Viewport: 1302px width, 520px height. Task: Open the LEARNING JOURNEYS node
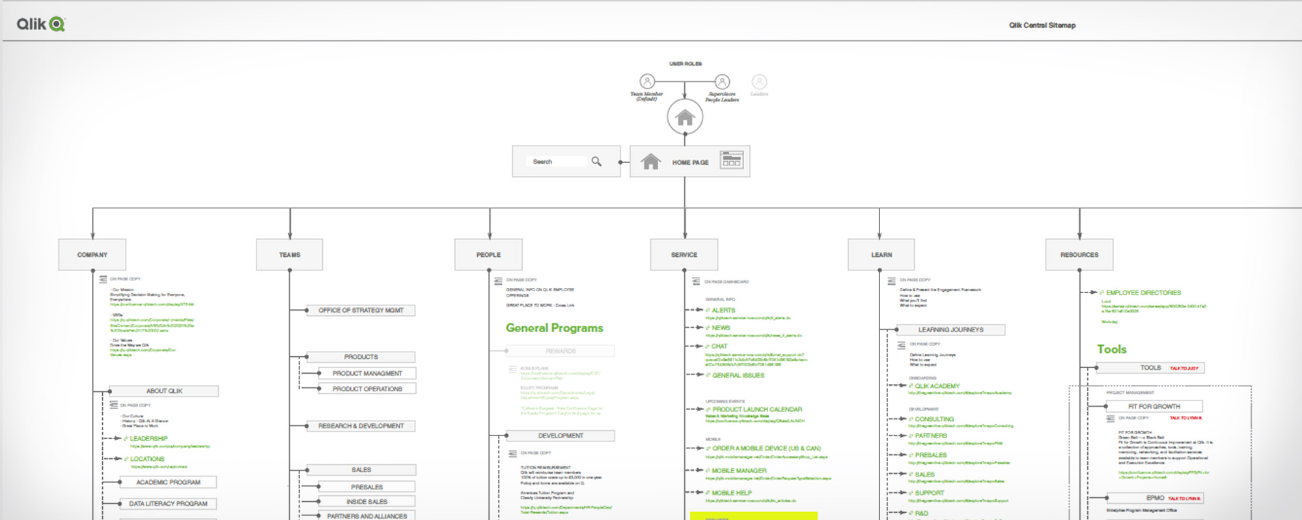(x=951, y=330)
